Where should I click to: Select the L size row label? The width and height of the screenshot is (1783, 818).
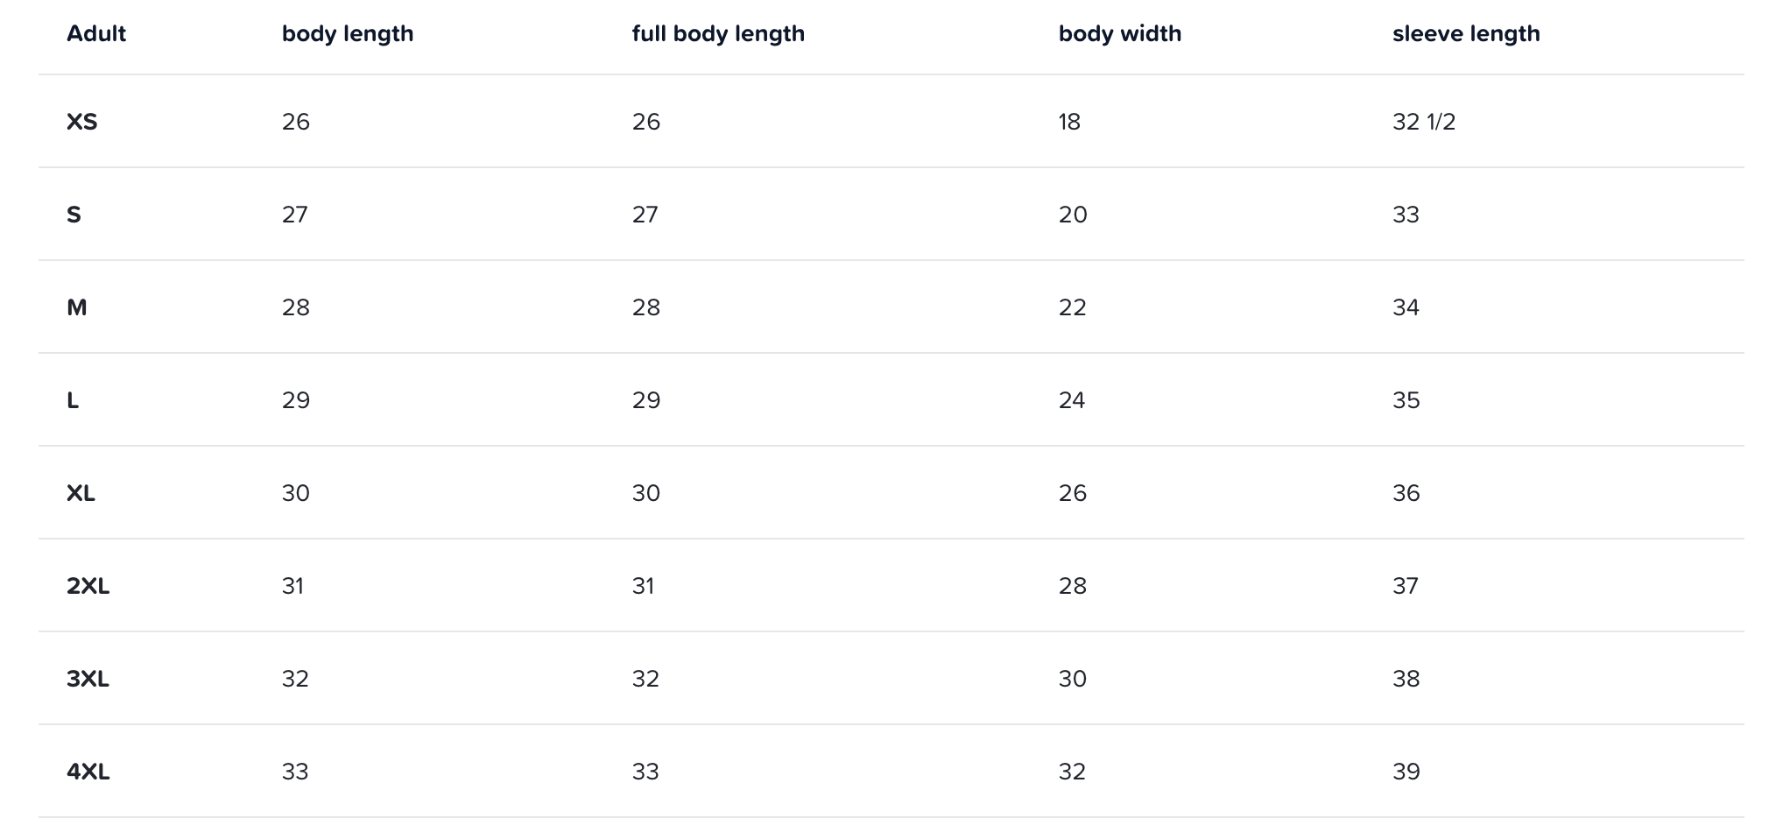(x=73, y=400)
